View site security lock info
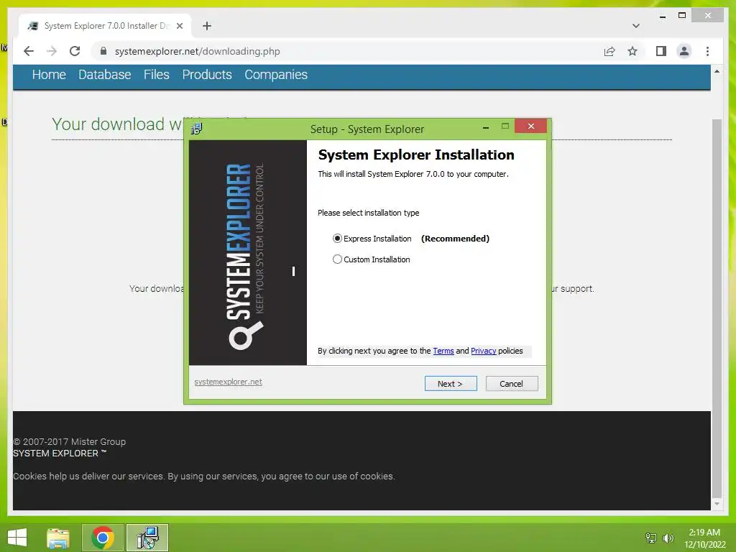 pyautogui.click(x=103, y=51)
